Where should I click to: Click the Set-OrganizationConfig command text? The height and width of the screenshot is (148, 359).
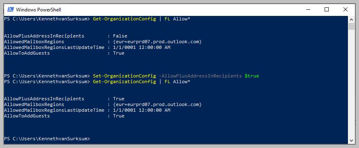pos(124,76)
